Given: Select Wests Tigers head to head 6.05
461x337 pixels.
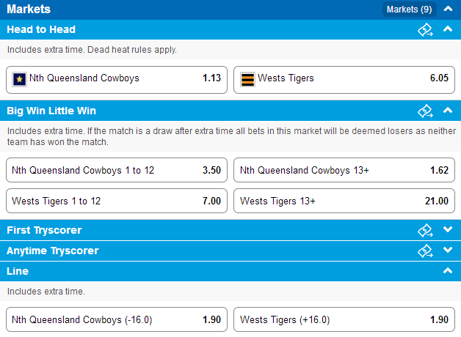Looking at the screenshot, I should click(x=344, y=80).
